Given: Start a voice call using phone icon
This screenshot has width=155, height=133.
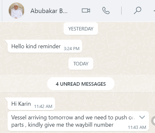Looking at the screenshot, I should (106, 10).
